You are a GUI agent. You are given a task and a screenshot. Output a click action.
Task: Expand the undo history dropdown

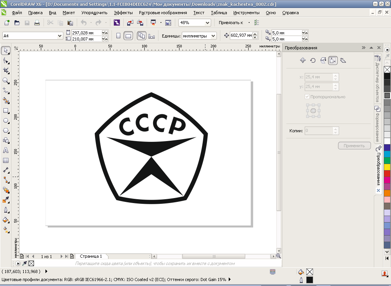(x=91, y=23)
